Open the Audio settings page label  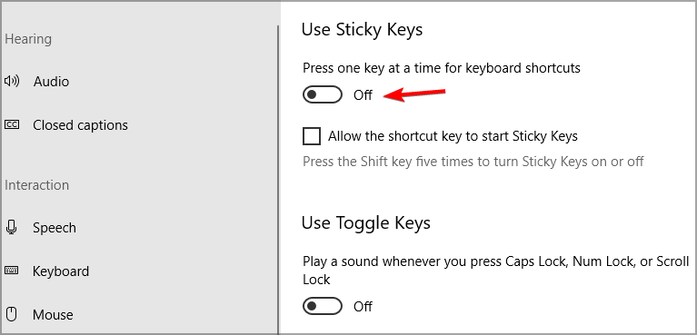[x=51, y=82]
